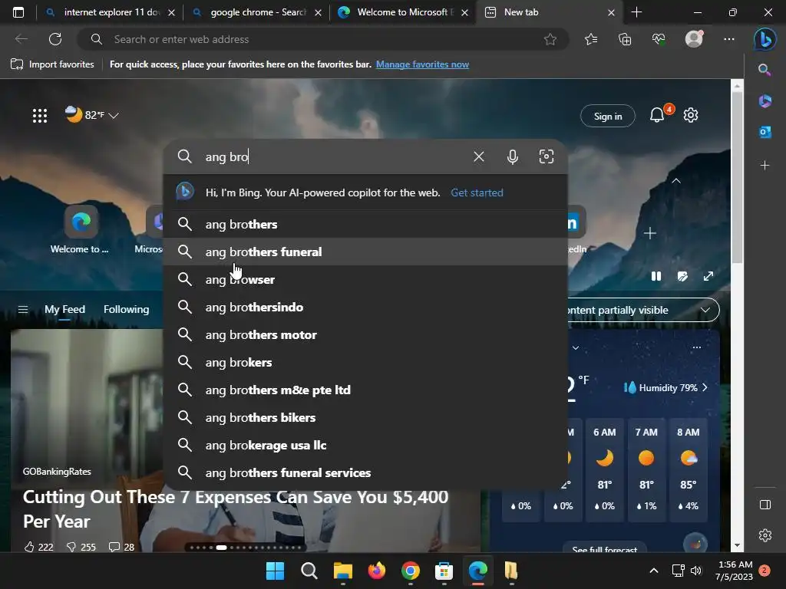Click the page scrollbar thumb

coord(737,178)
